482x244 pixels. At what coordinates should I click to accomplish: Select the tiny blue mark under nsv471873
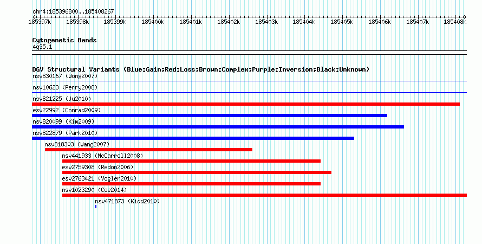pyautogui.click(x=96, y=207)
